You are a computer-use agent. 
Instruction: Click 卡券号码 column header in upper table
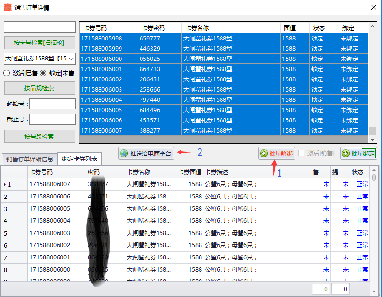(109, 28)
